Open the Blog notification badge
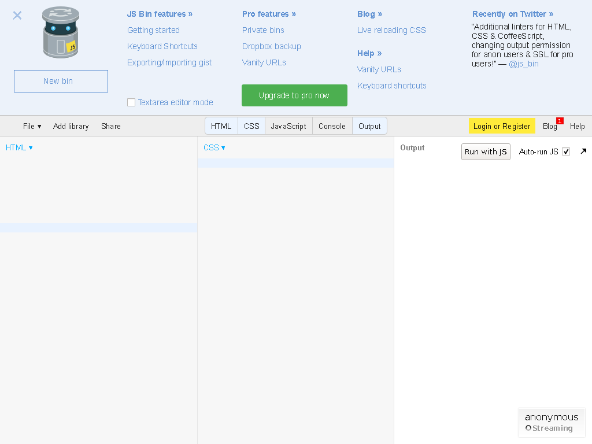Screen dimensions: 592x444 pos(560,121)
